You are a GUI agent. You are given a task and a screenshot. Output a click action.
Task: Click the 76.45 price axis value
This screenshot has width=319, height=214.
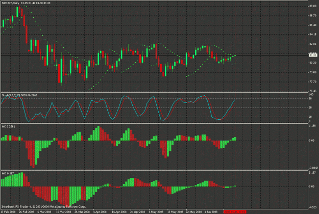313,91
